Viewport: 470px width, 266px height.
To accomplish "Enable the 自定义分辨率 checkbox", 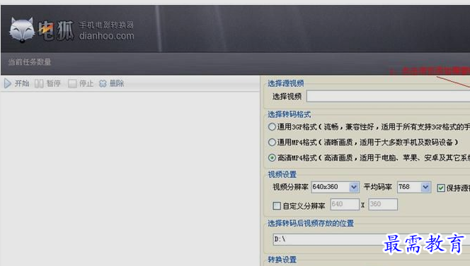I will click(277, 205).
